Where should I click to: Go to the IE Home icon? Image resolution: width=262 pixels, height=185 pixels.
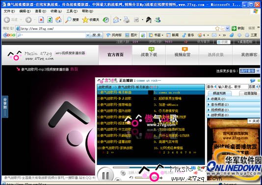coord(58,20)
